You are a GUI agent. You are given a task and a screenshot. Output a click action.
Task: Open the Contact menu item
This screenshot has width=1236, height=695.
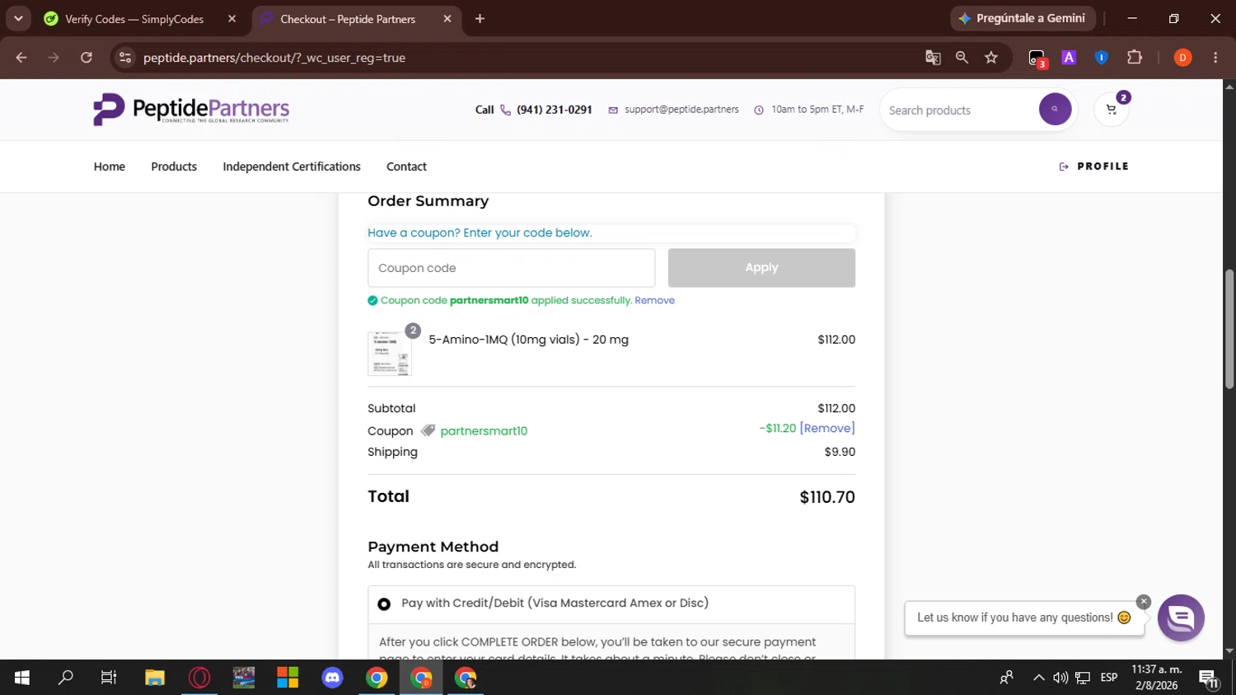(x=406, y=167)
